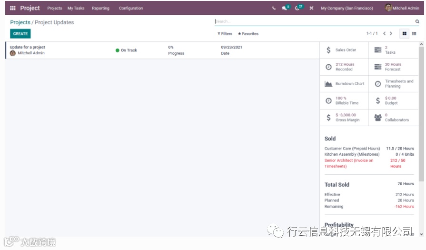The image size is (426, 250).
Task: Open 20 Hours Forecast stat button
Action: [394, 67]
